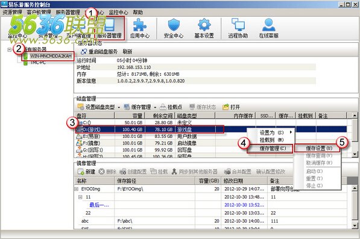Open 基本设置 gear icon
The height and width of the screenshot is (239, 360).
[x=204, y=28]
